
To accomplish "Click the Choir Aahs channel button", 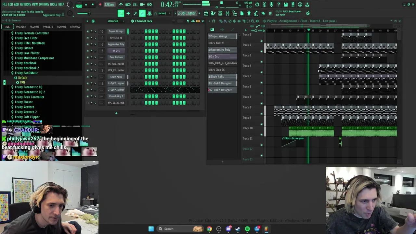I will 116,77.
